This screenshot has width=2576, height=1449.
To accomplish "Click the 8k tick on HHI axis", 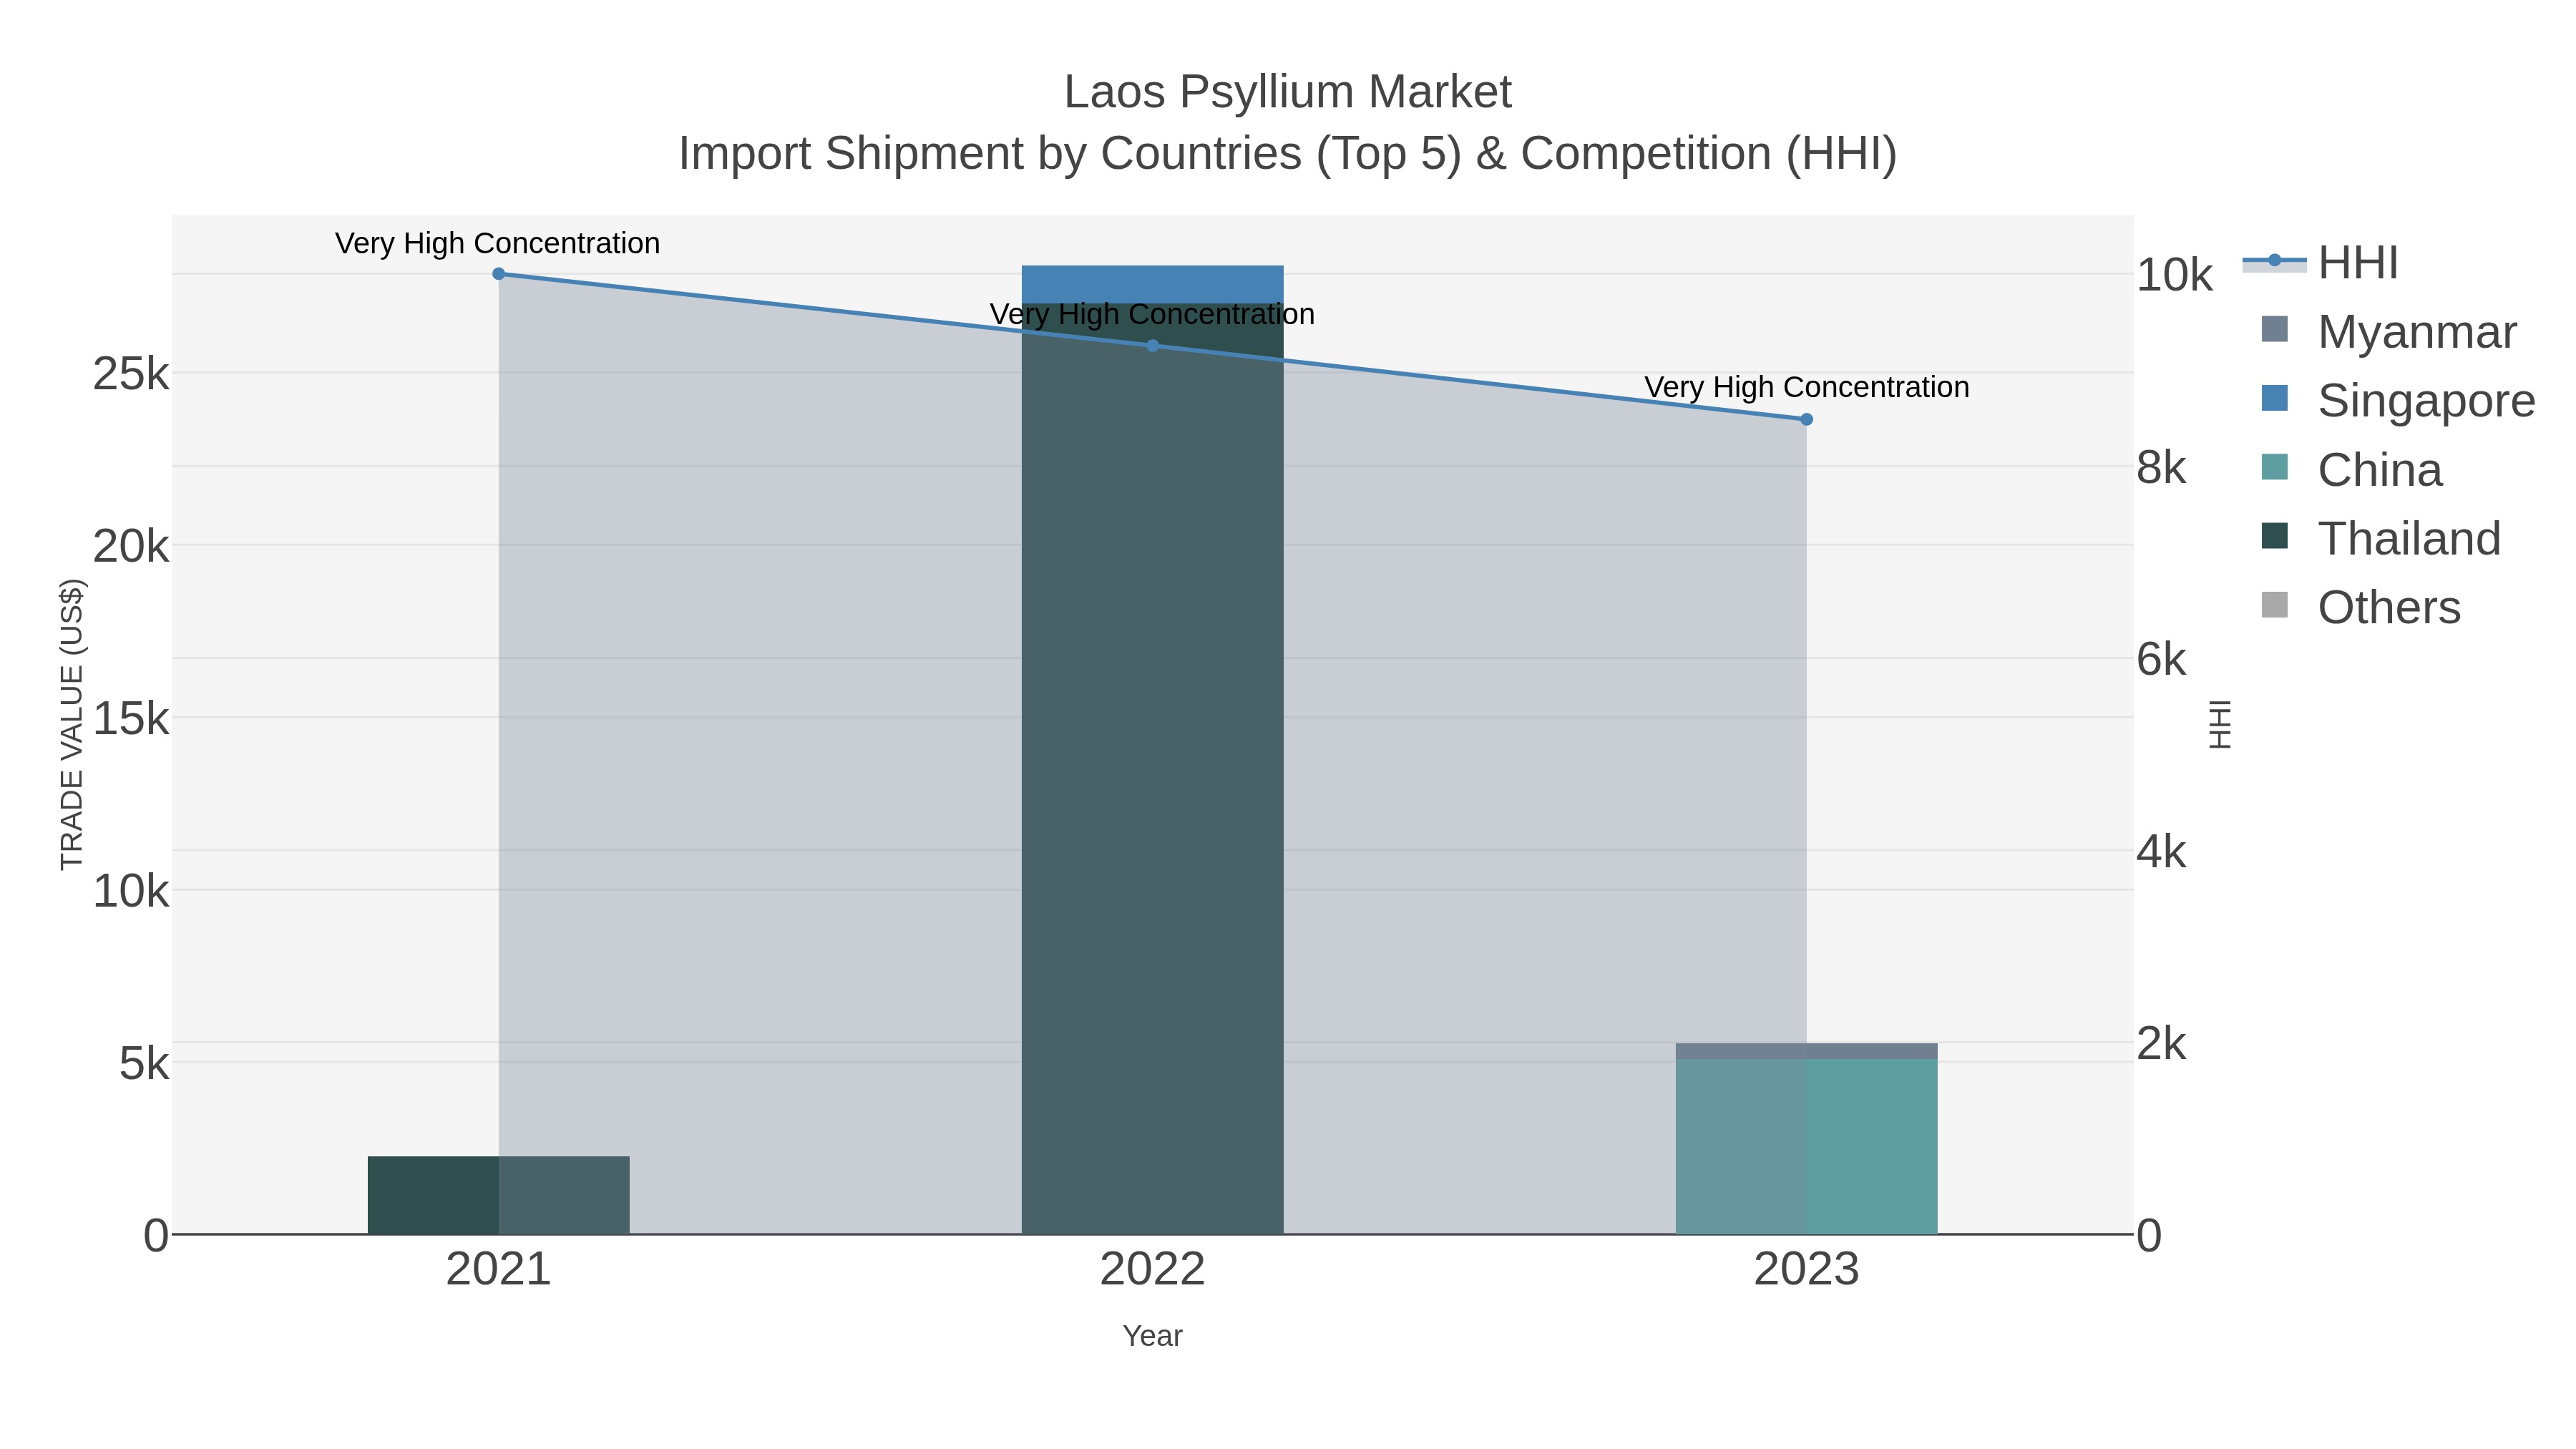I will click(2161, 467).
